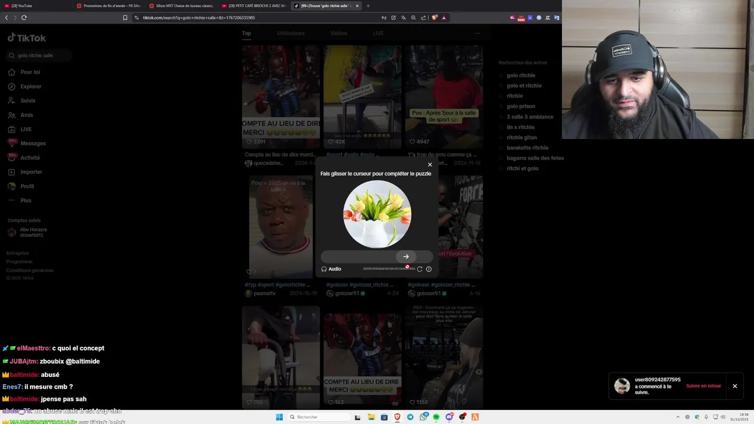Click the TikTok logo

27,38
